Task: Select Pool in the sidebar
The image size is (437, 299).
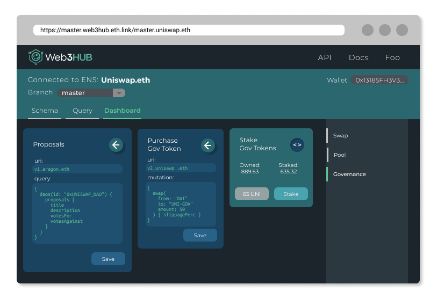Action: pyautogui.click(x=340, y=155)
